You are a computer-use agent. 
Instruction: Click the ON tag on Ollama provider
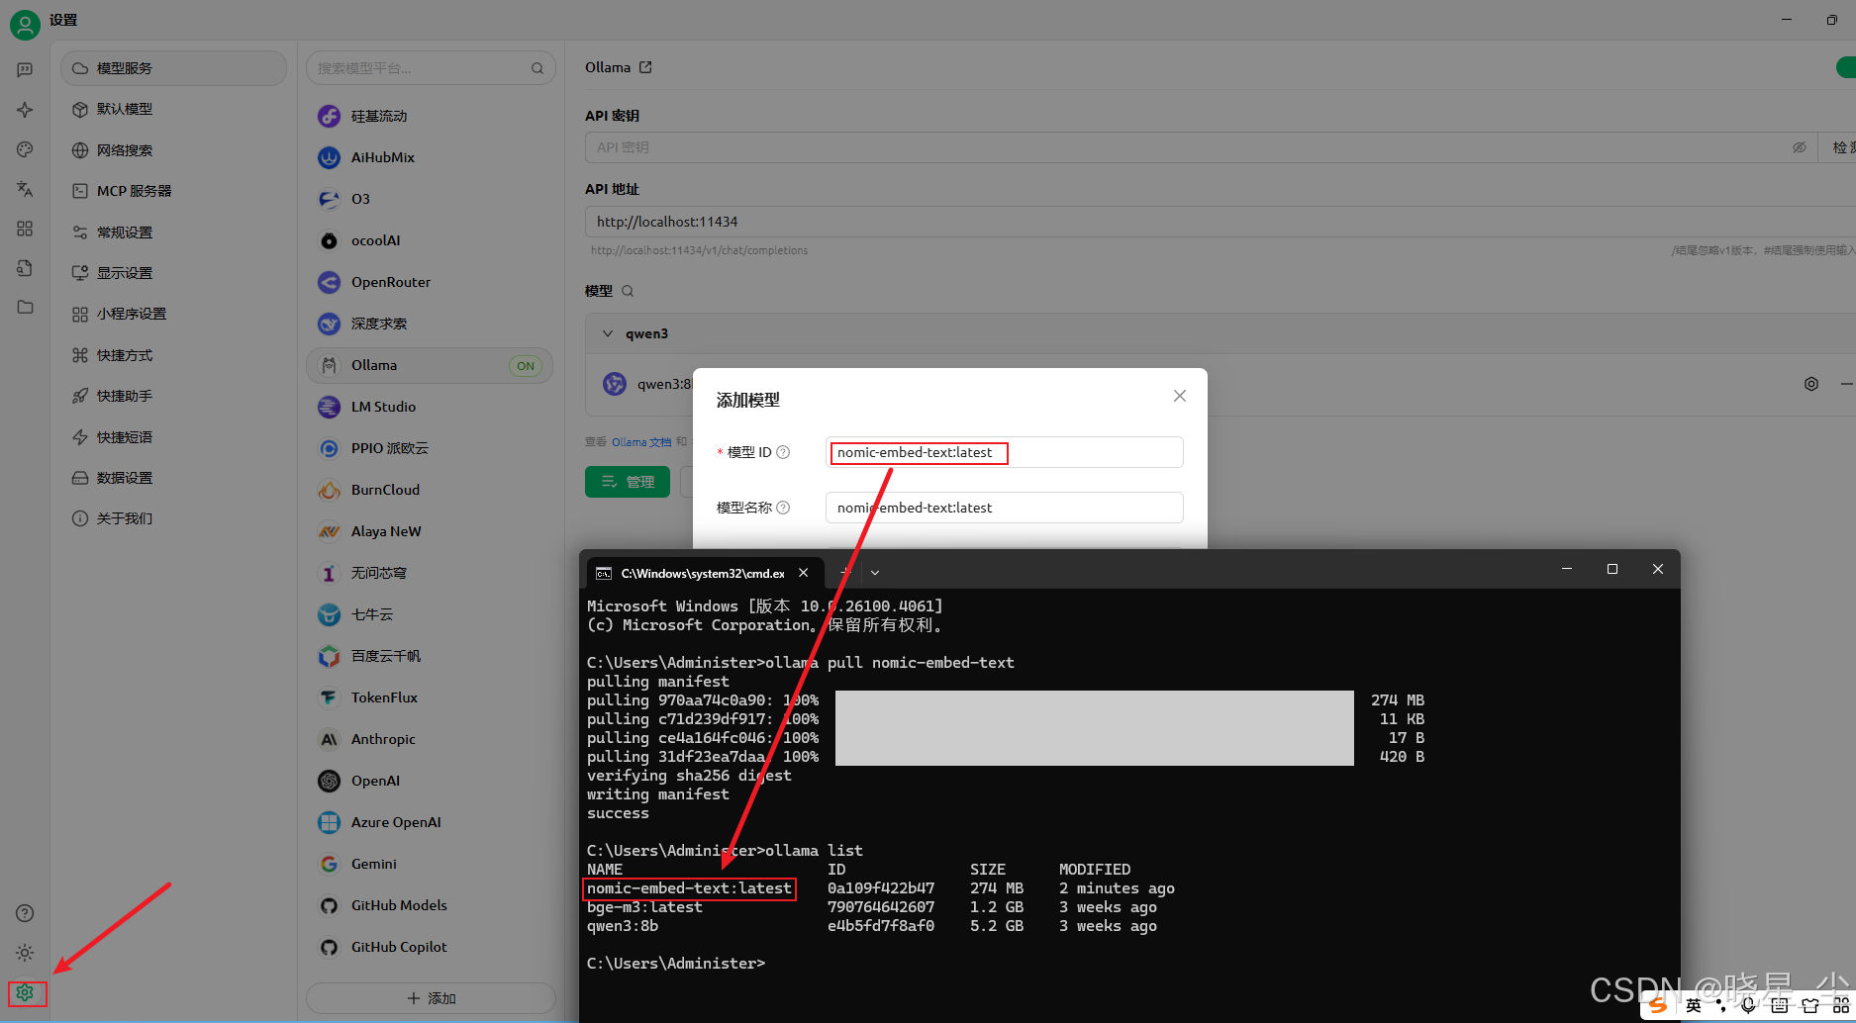[x=526, y=366]
